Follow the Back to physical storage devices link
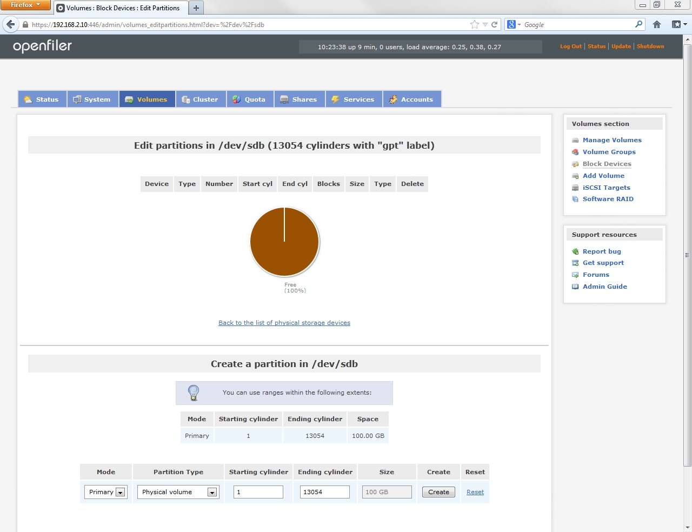Image resolution: width=692 pixels, height=532 pixels. point(284,323)
